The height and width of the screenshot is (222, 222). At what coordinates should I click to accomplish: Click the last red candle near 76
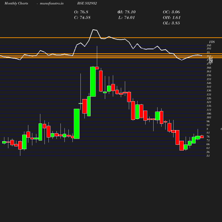[202, 137]
